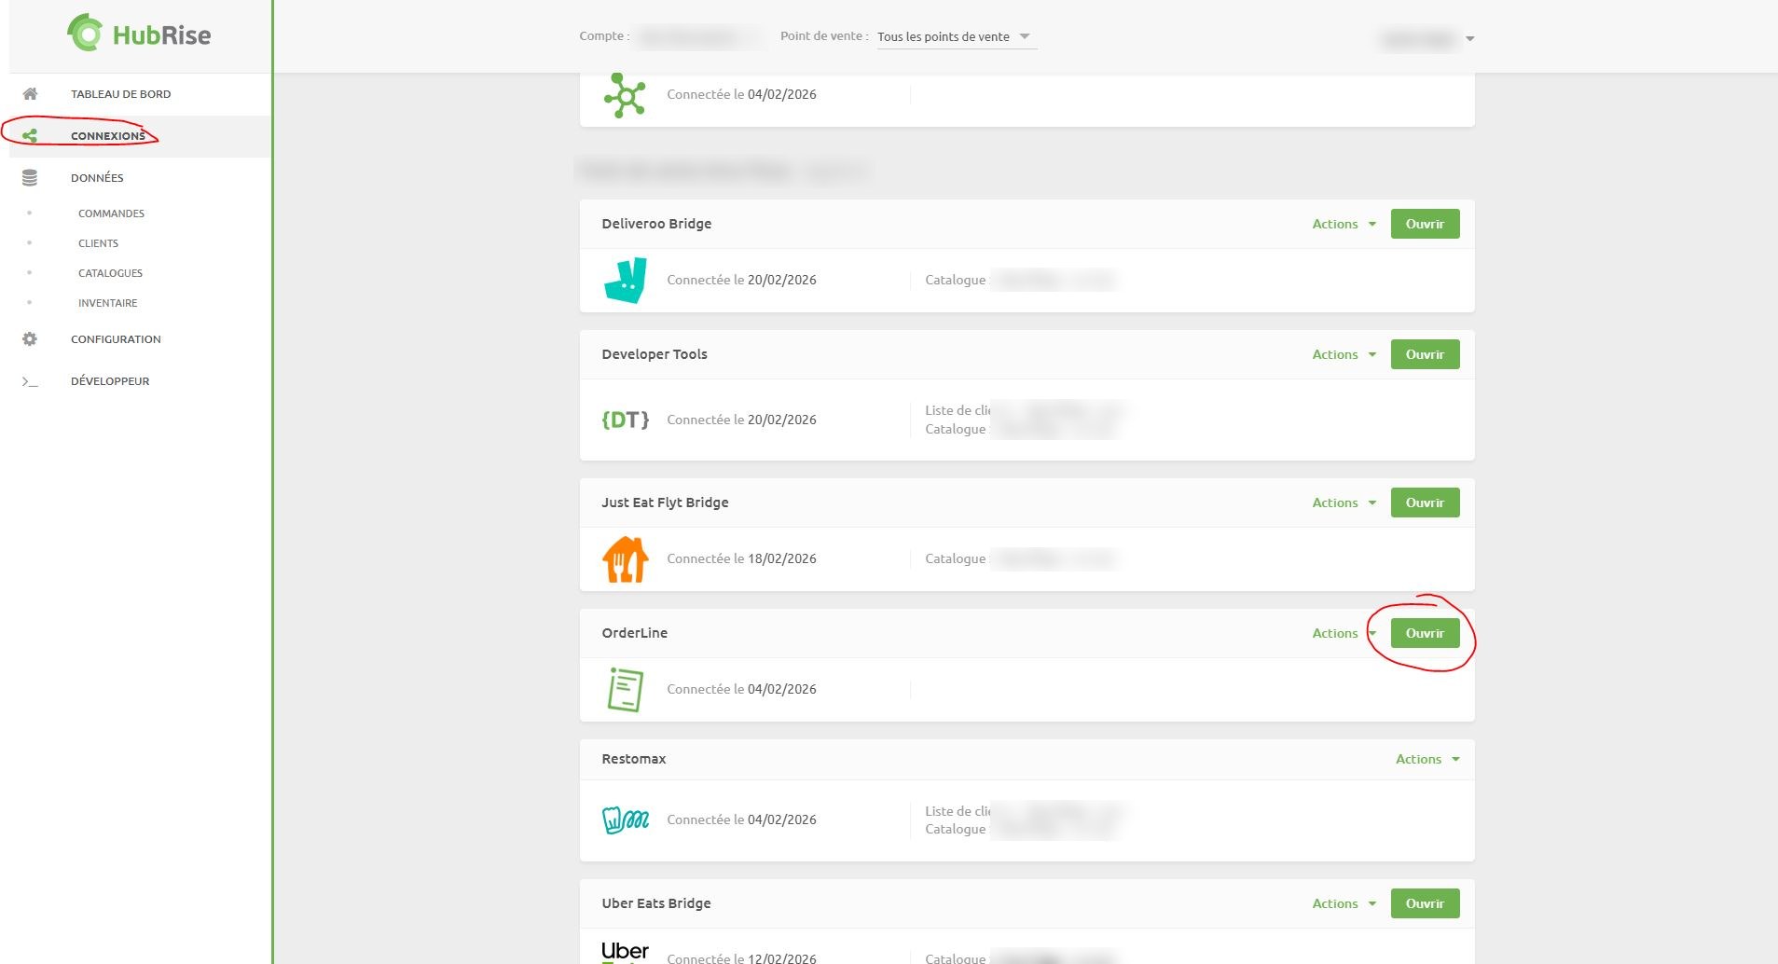
Task: Expand Actions for Uber Eats Bridge
Action: point(1344,903)
